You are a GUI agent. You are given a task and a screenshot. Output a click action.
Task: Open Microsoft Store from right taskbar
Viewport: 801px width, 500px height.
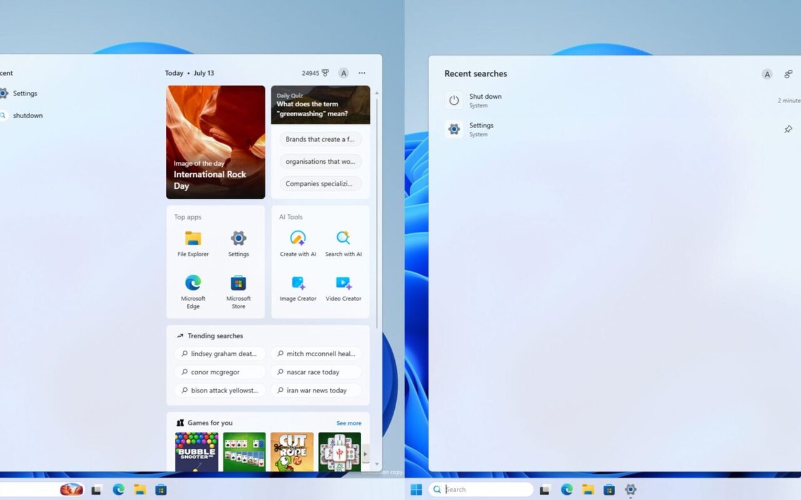tap(609, 489)
